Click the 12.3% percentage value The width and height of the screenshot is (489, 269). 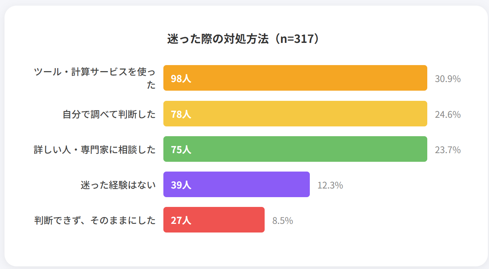pos(330,185)
